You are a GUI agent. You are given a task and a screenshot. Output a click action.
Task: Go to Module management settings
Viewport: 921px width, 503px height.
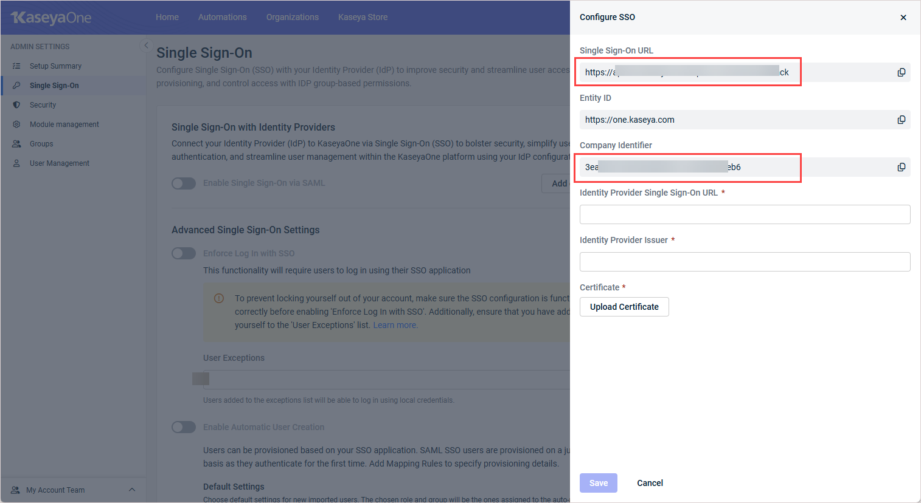(x=64, y=125)
